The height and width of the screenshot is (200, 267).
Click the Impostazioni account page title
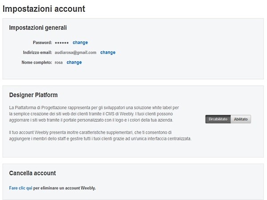click(44, 8)
